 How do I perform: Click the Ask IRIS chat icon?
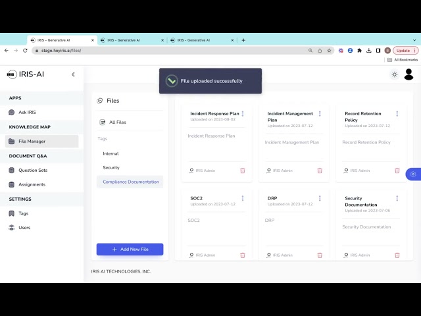tap(12, 113)
